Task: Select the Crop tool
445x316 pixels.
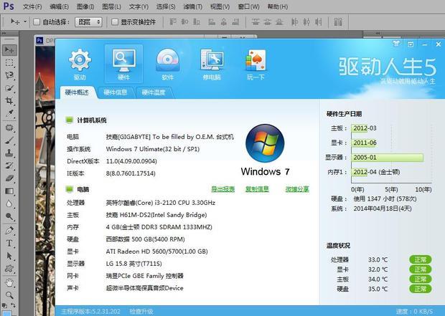Action: (9, 101)
